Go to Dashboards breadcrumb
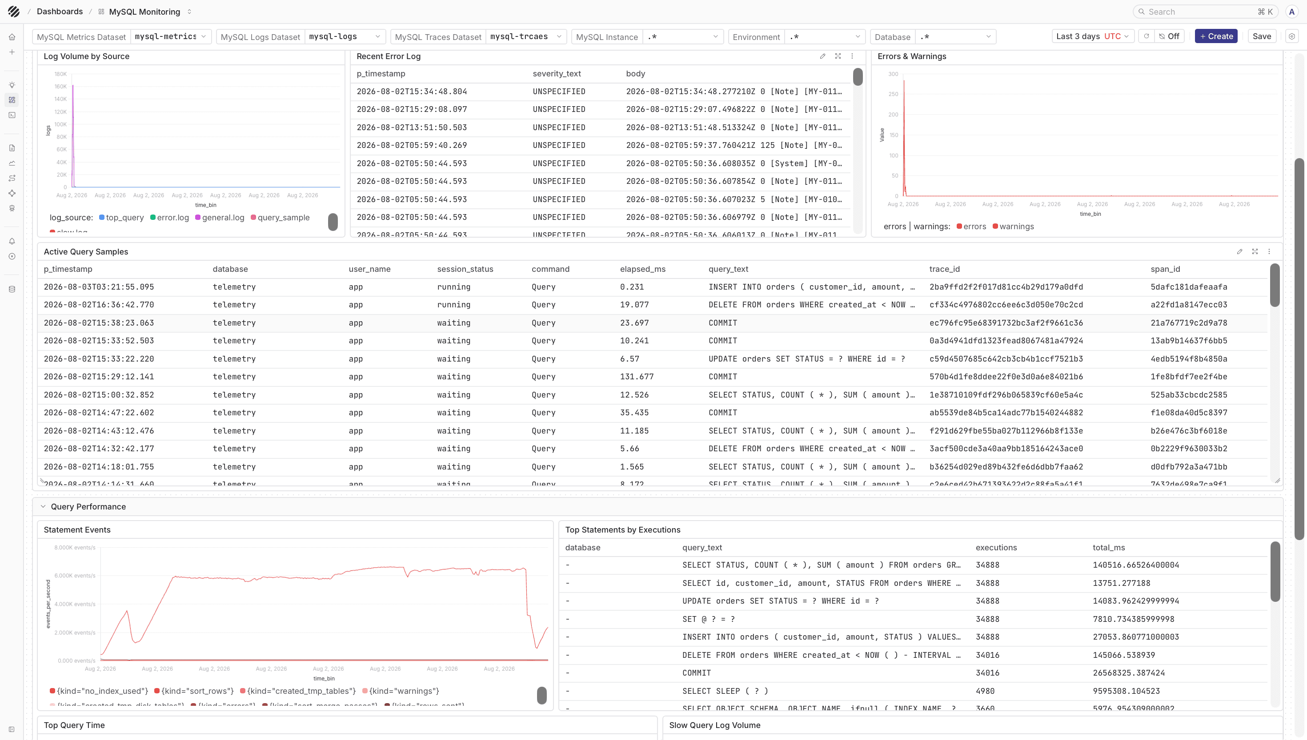 pyautogui.click(x=60, y=11)
